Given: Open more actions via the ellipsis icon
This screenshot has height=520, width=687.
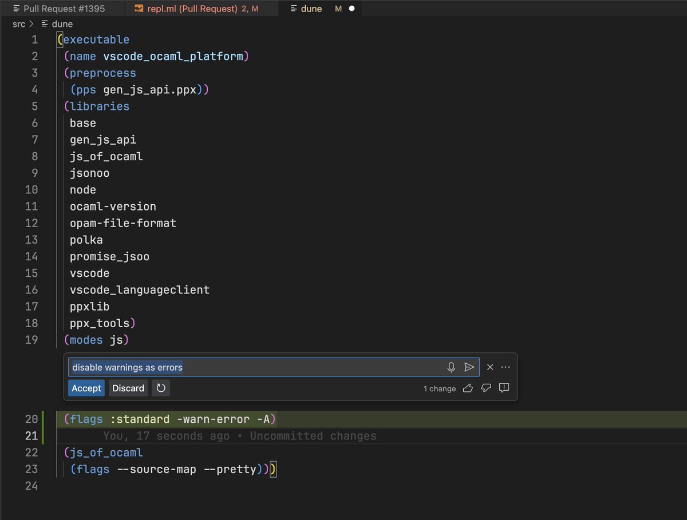Looking at the screenshot, I should point(504,367).
